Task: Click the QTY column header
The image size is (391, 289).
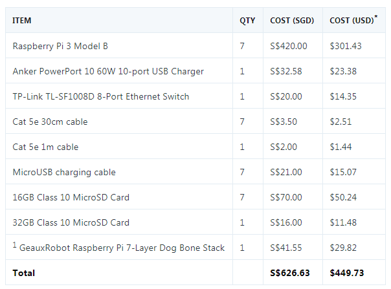Action: [x=247, y=21]
